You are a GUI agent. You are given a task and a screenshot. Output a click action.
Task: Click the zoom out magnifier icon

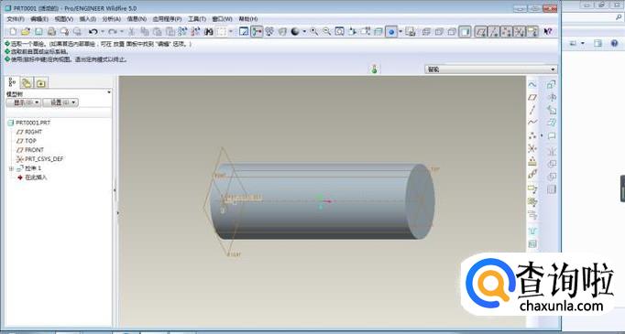coord(326,31)
